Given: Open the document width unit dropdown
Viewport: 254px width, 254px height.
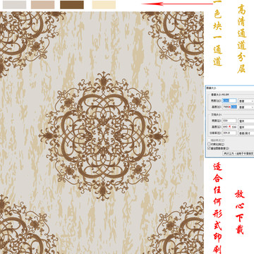Looking at the screenshot, I should 246,121.
